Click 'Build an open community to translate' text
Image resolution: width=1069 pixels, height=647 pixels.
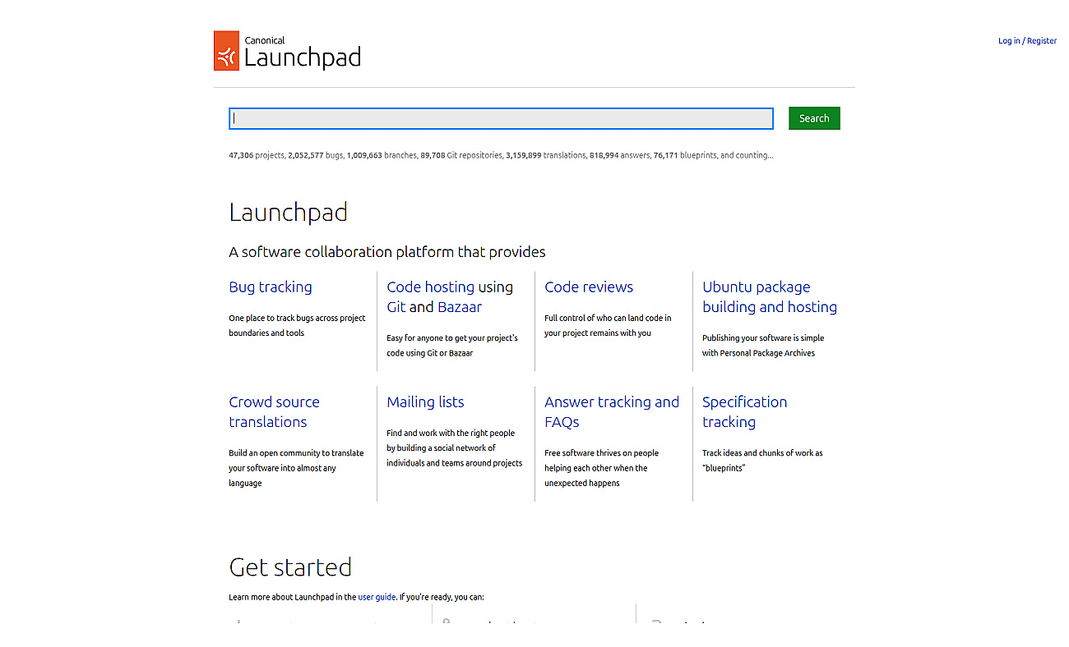(x=296, y=468)
